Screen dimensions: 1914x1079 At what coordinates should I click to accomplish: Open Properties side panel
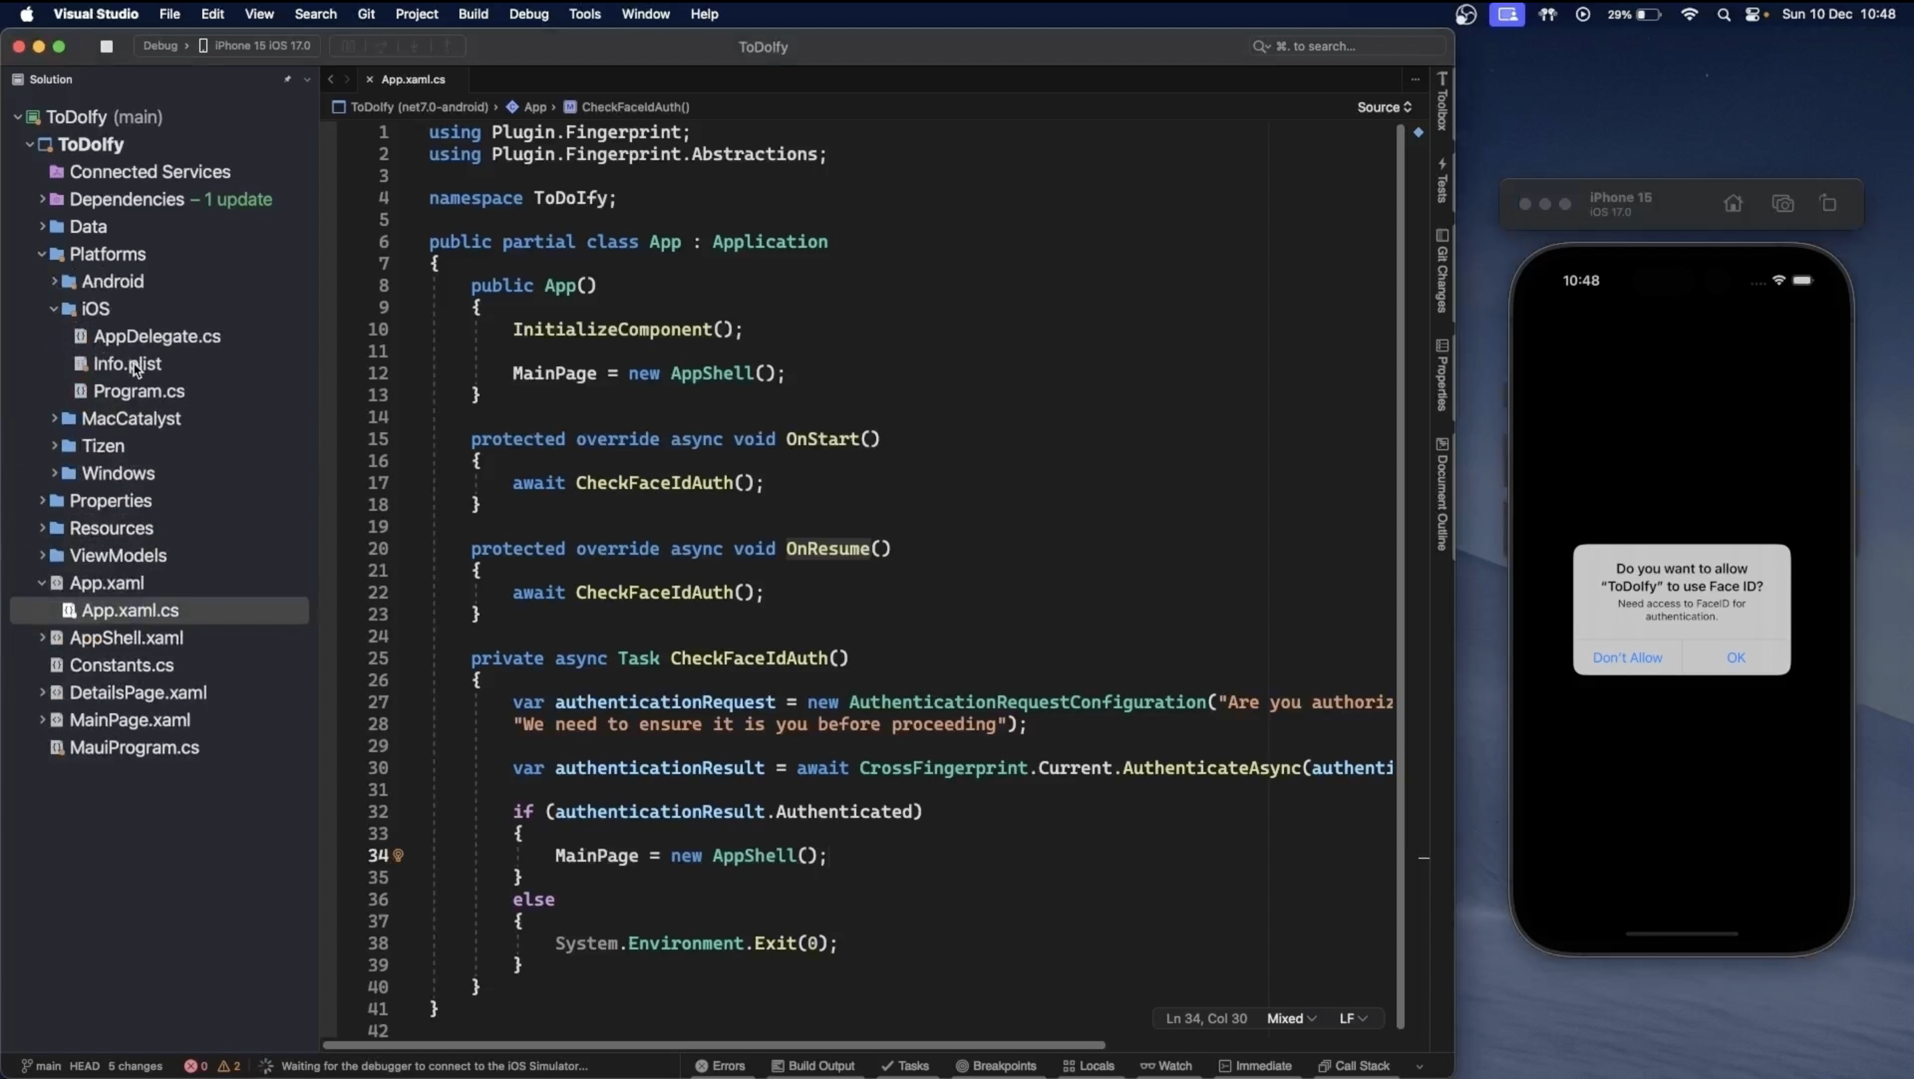click(x=1441, y=374)
